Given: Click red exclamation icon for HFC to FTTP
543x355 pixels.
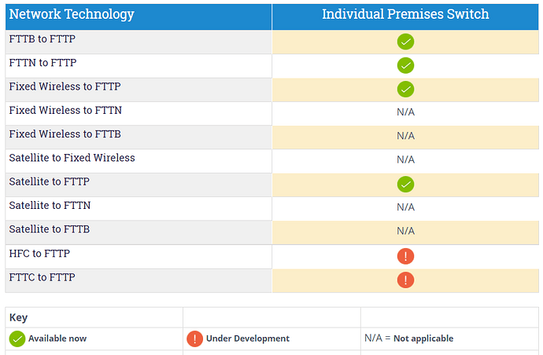Looking at the screenshot, I should pos(405,256).
